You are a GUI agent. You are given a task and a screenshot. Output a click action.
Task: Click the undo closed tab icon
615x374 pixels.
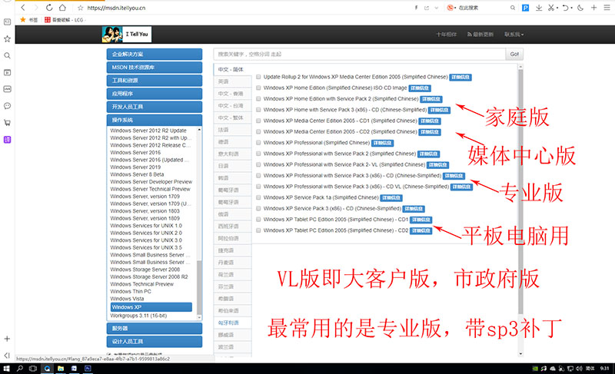pos(565,8)
